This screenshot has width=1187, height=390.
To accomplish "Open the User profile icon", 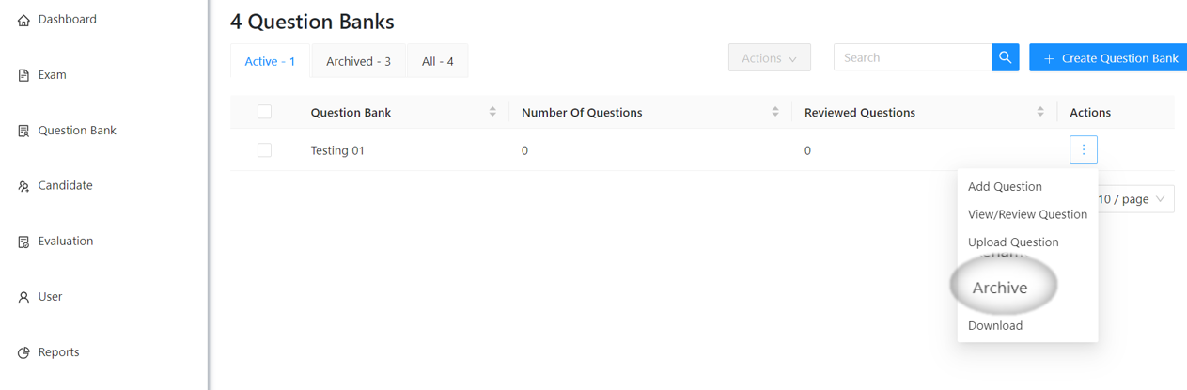I will (23, 297).
